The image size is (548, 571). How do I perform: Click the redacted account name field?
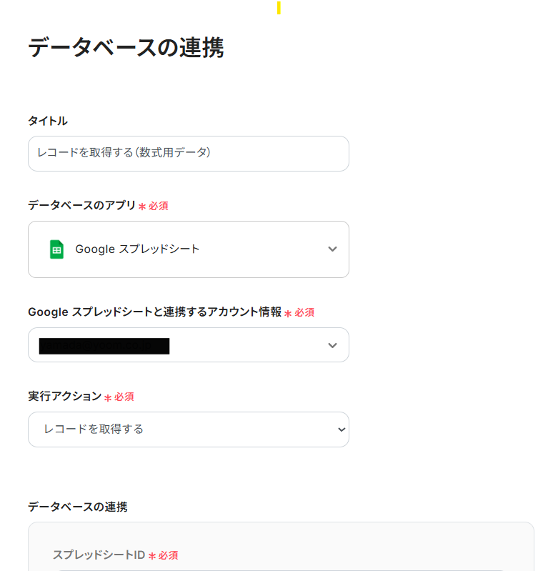pos(104,346)
